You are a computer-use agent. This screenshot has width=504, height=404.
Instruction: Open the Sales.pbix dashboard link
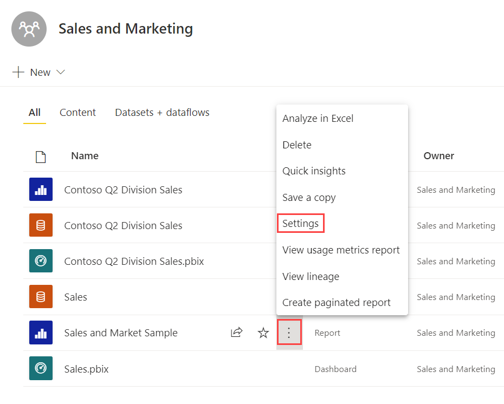(86, 369)
